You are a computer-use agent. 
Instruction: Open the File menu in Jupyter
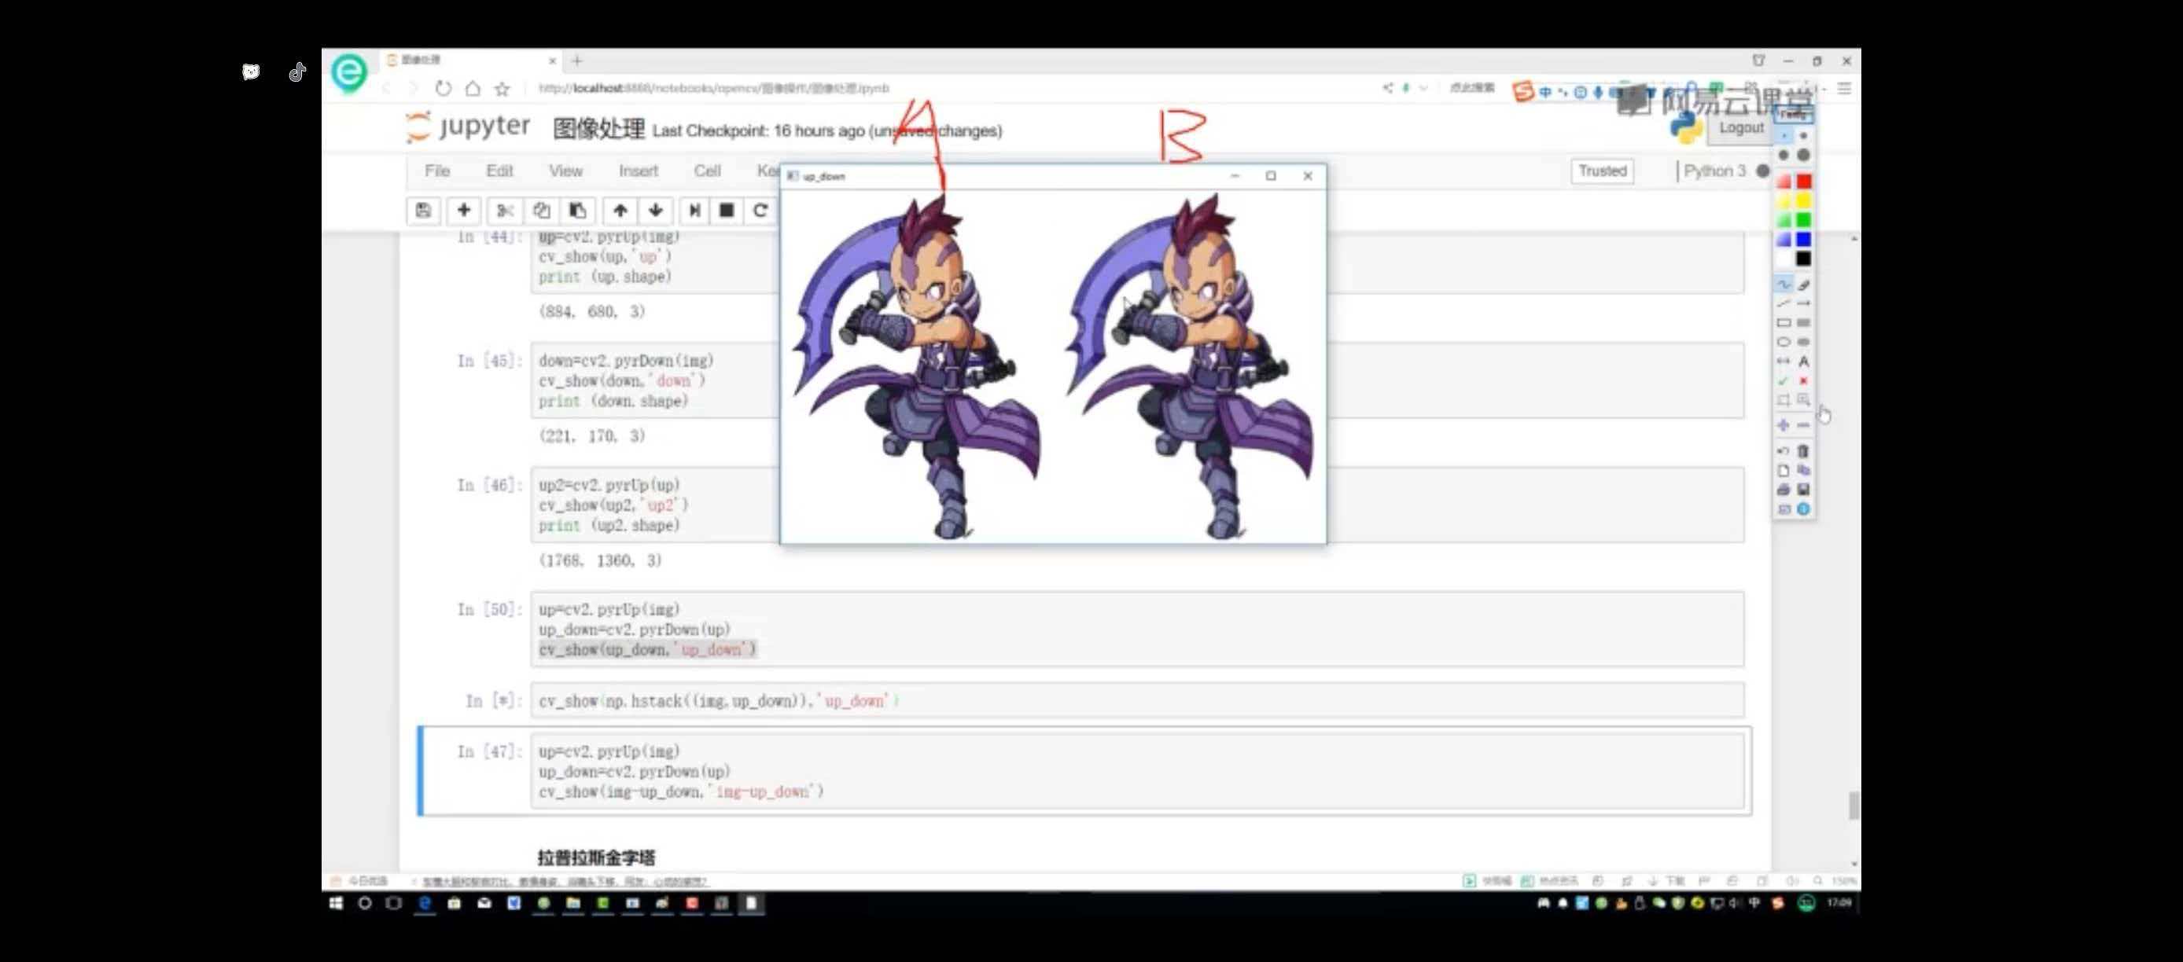(x=437, y=171)
